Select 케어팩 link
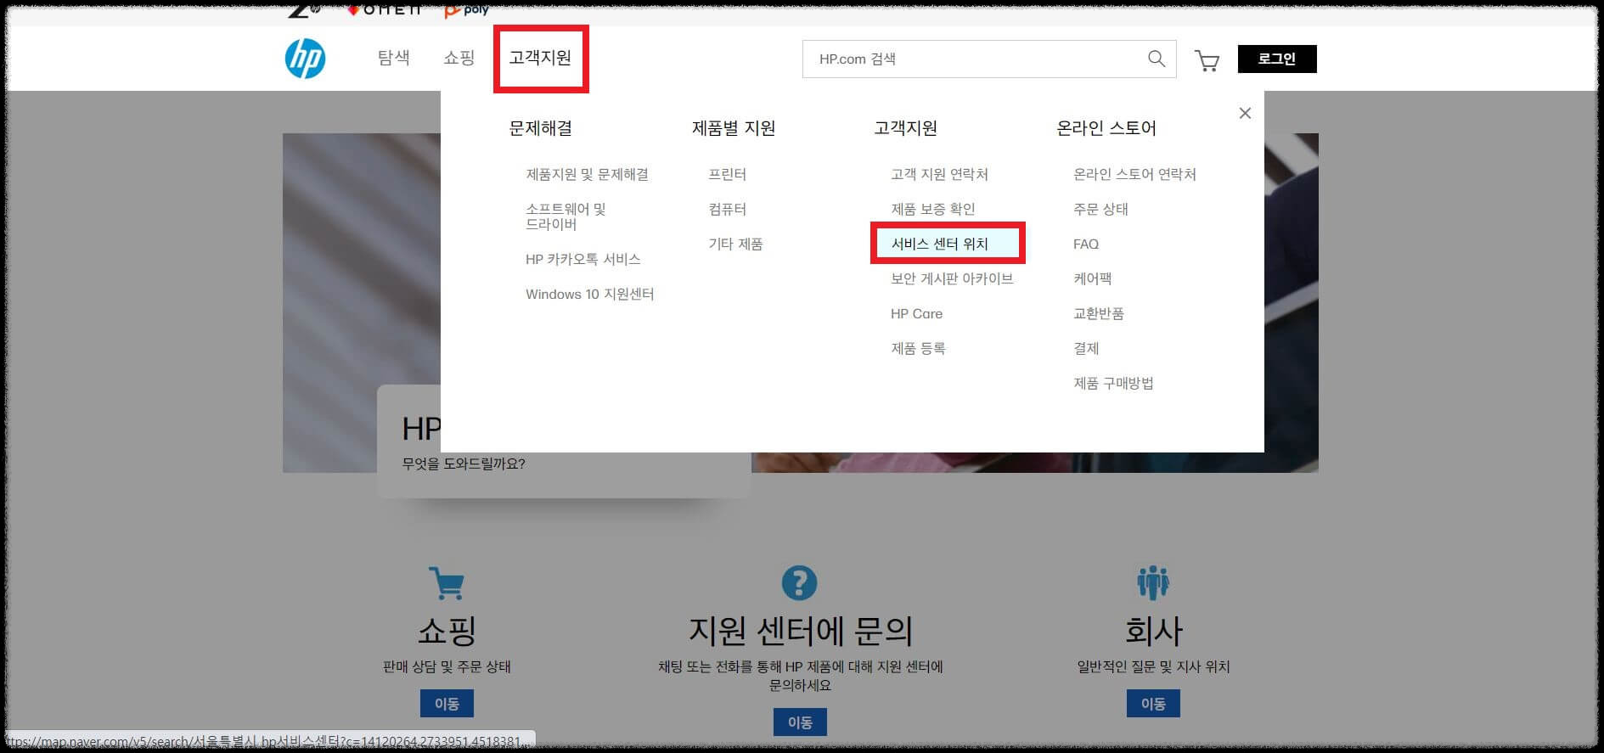 [1092, 278]
